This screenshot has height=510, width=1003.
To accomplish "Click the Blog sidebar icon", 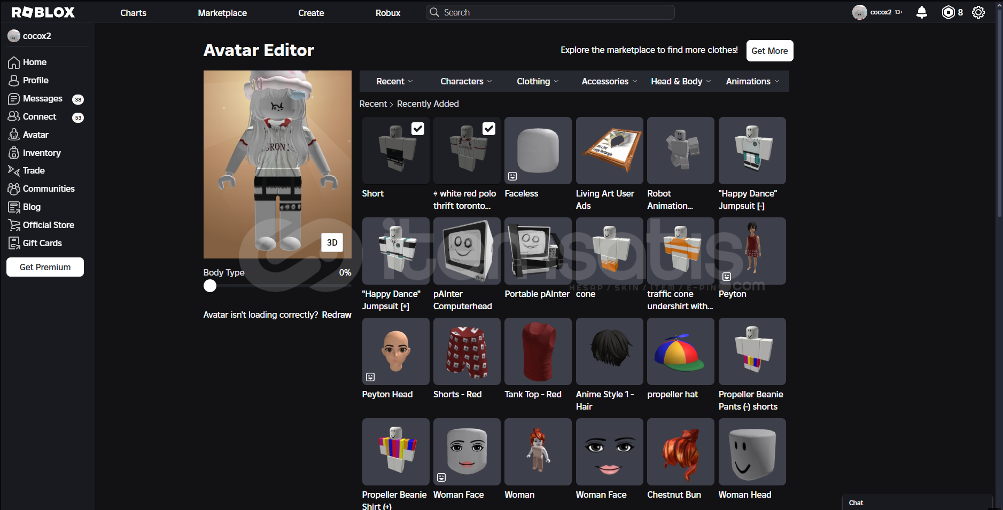I will click(x=14, y=207).
